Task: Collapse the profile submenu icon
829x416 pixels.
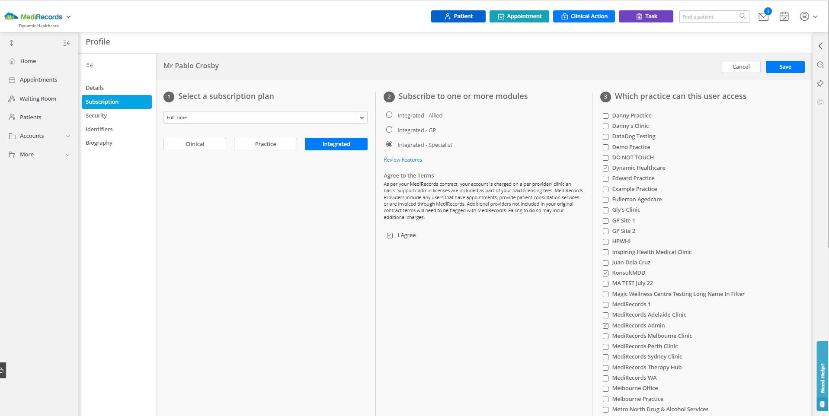Action: [90, 66]
